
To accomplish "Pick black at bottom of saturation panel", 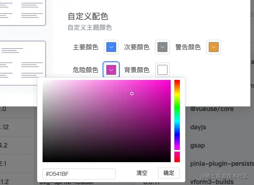I will [x=107, y=160].
